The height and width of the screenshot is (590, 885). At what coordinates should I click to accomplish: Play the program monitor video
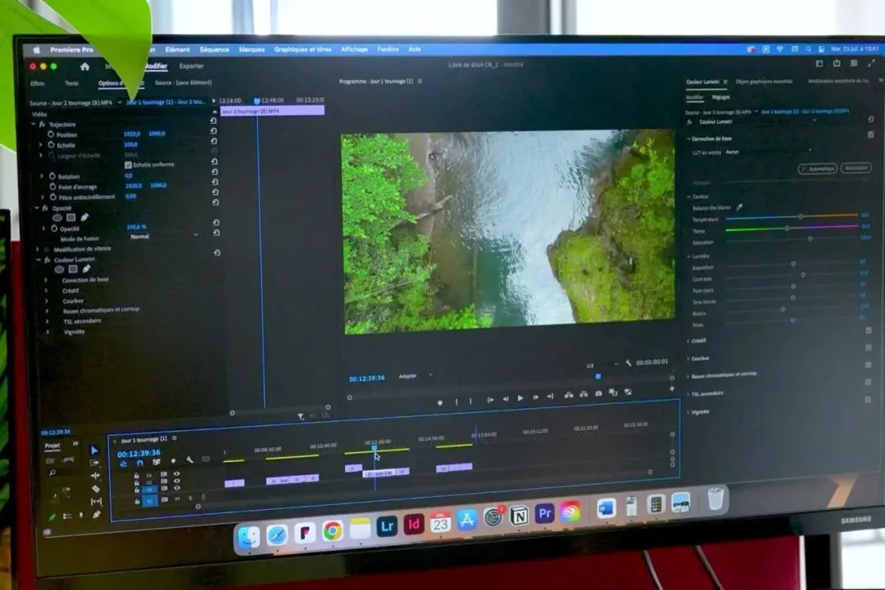(520, 398)
